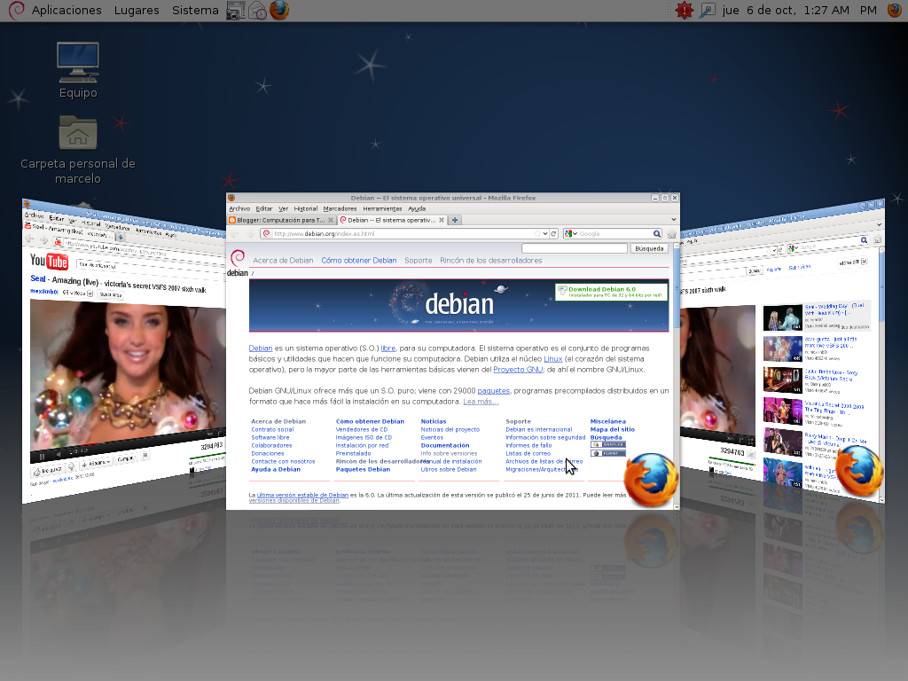Click the Búsqueda button
This screenshot has height=681, width=908.
648,249
